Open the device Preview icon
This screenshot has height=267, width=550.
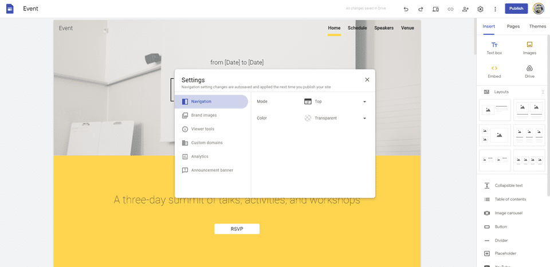[x=435, y=9]
